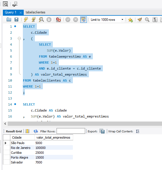Run Explain plan with magnifier lightning icon
The image size is (162, 170).
[x=41, y=20]
